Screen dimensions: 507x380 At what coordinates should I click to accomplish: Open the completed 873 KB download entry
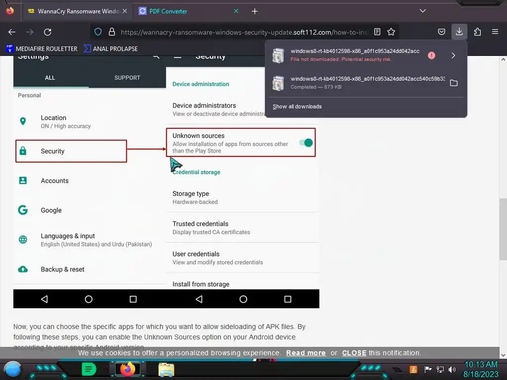pyautogui.click(x=357, y=83)
